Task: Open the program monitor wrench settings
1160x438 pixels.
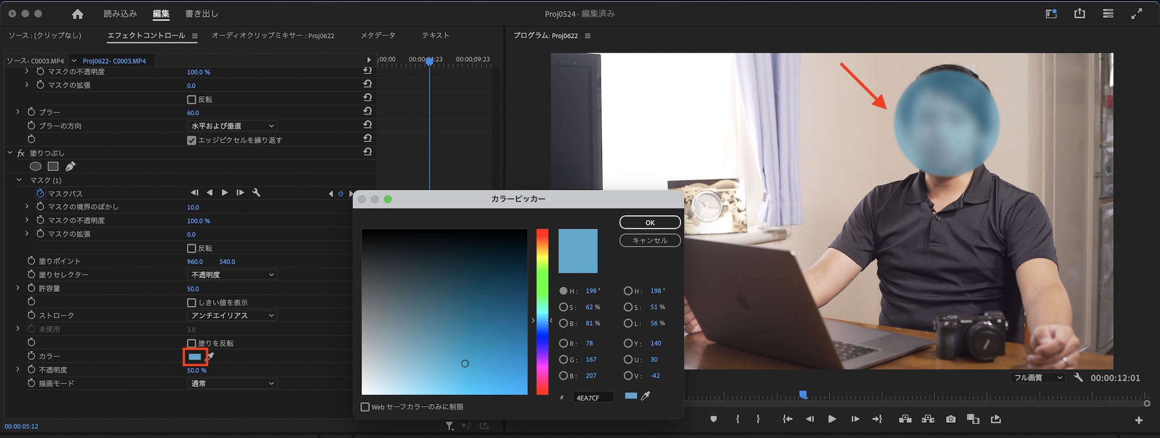Action: pyautogui.click(x=1078, y=378)
